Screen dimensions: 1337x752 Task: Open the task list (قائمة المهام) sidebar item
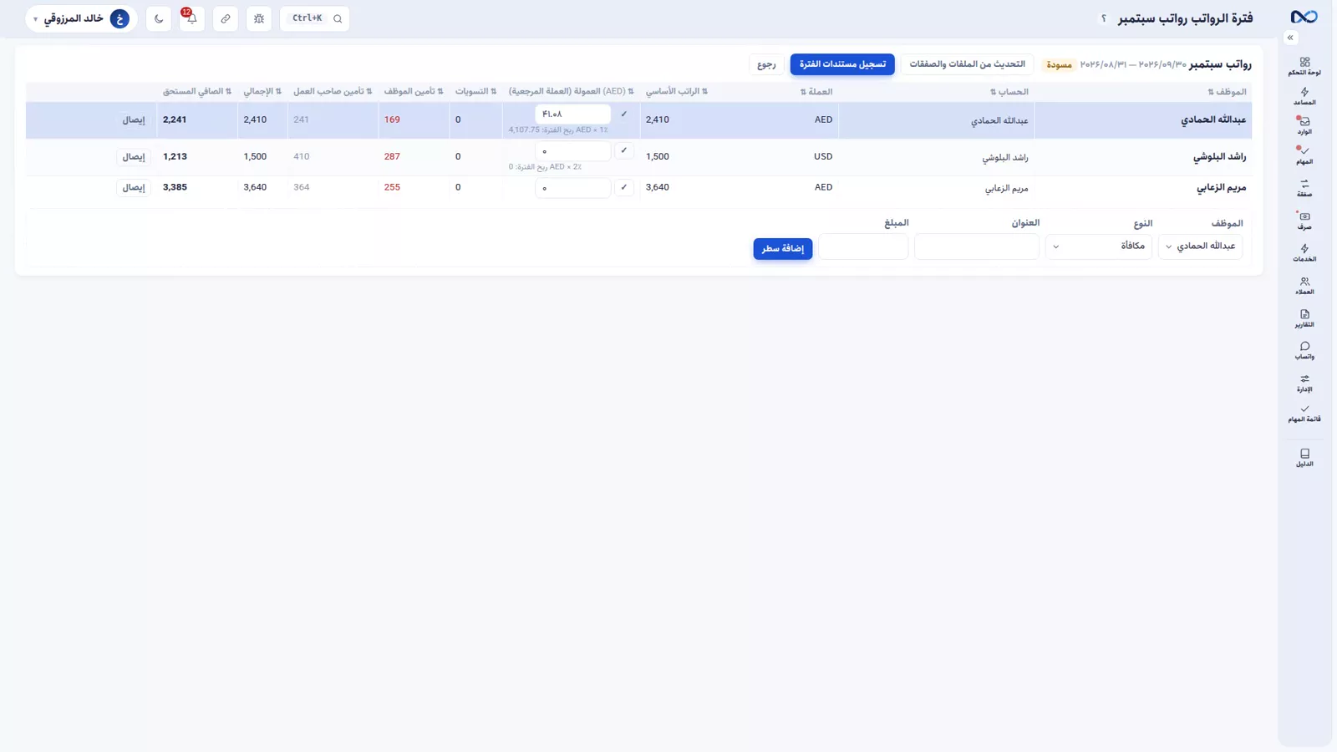pos(1304,414)
